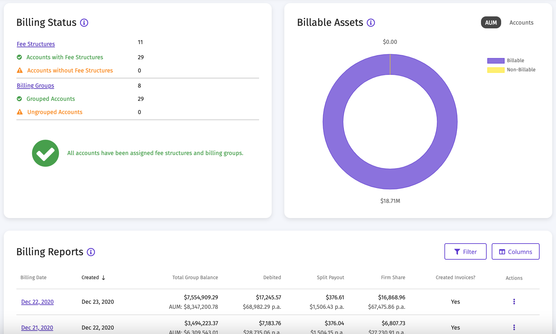Select the AUM view toggle
Screen dimensions: 556x334
pyautogui.click(x=491, y=22)
